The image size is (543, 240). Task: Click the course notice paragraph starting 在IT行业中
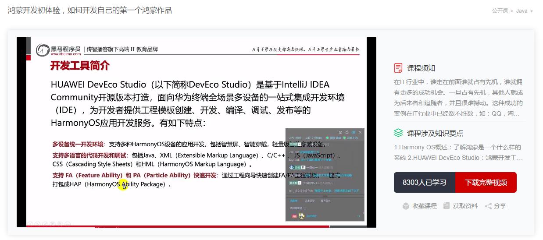pos(458,98)
